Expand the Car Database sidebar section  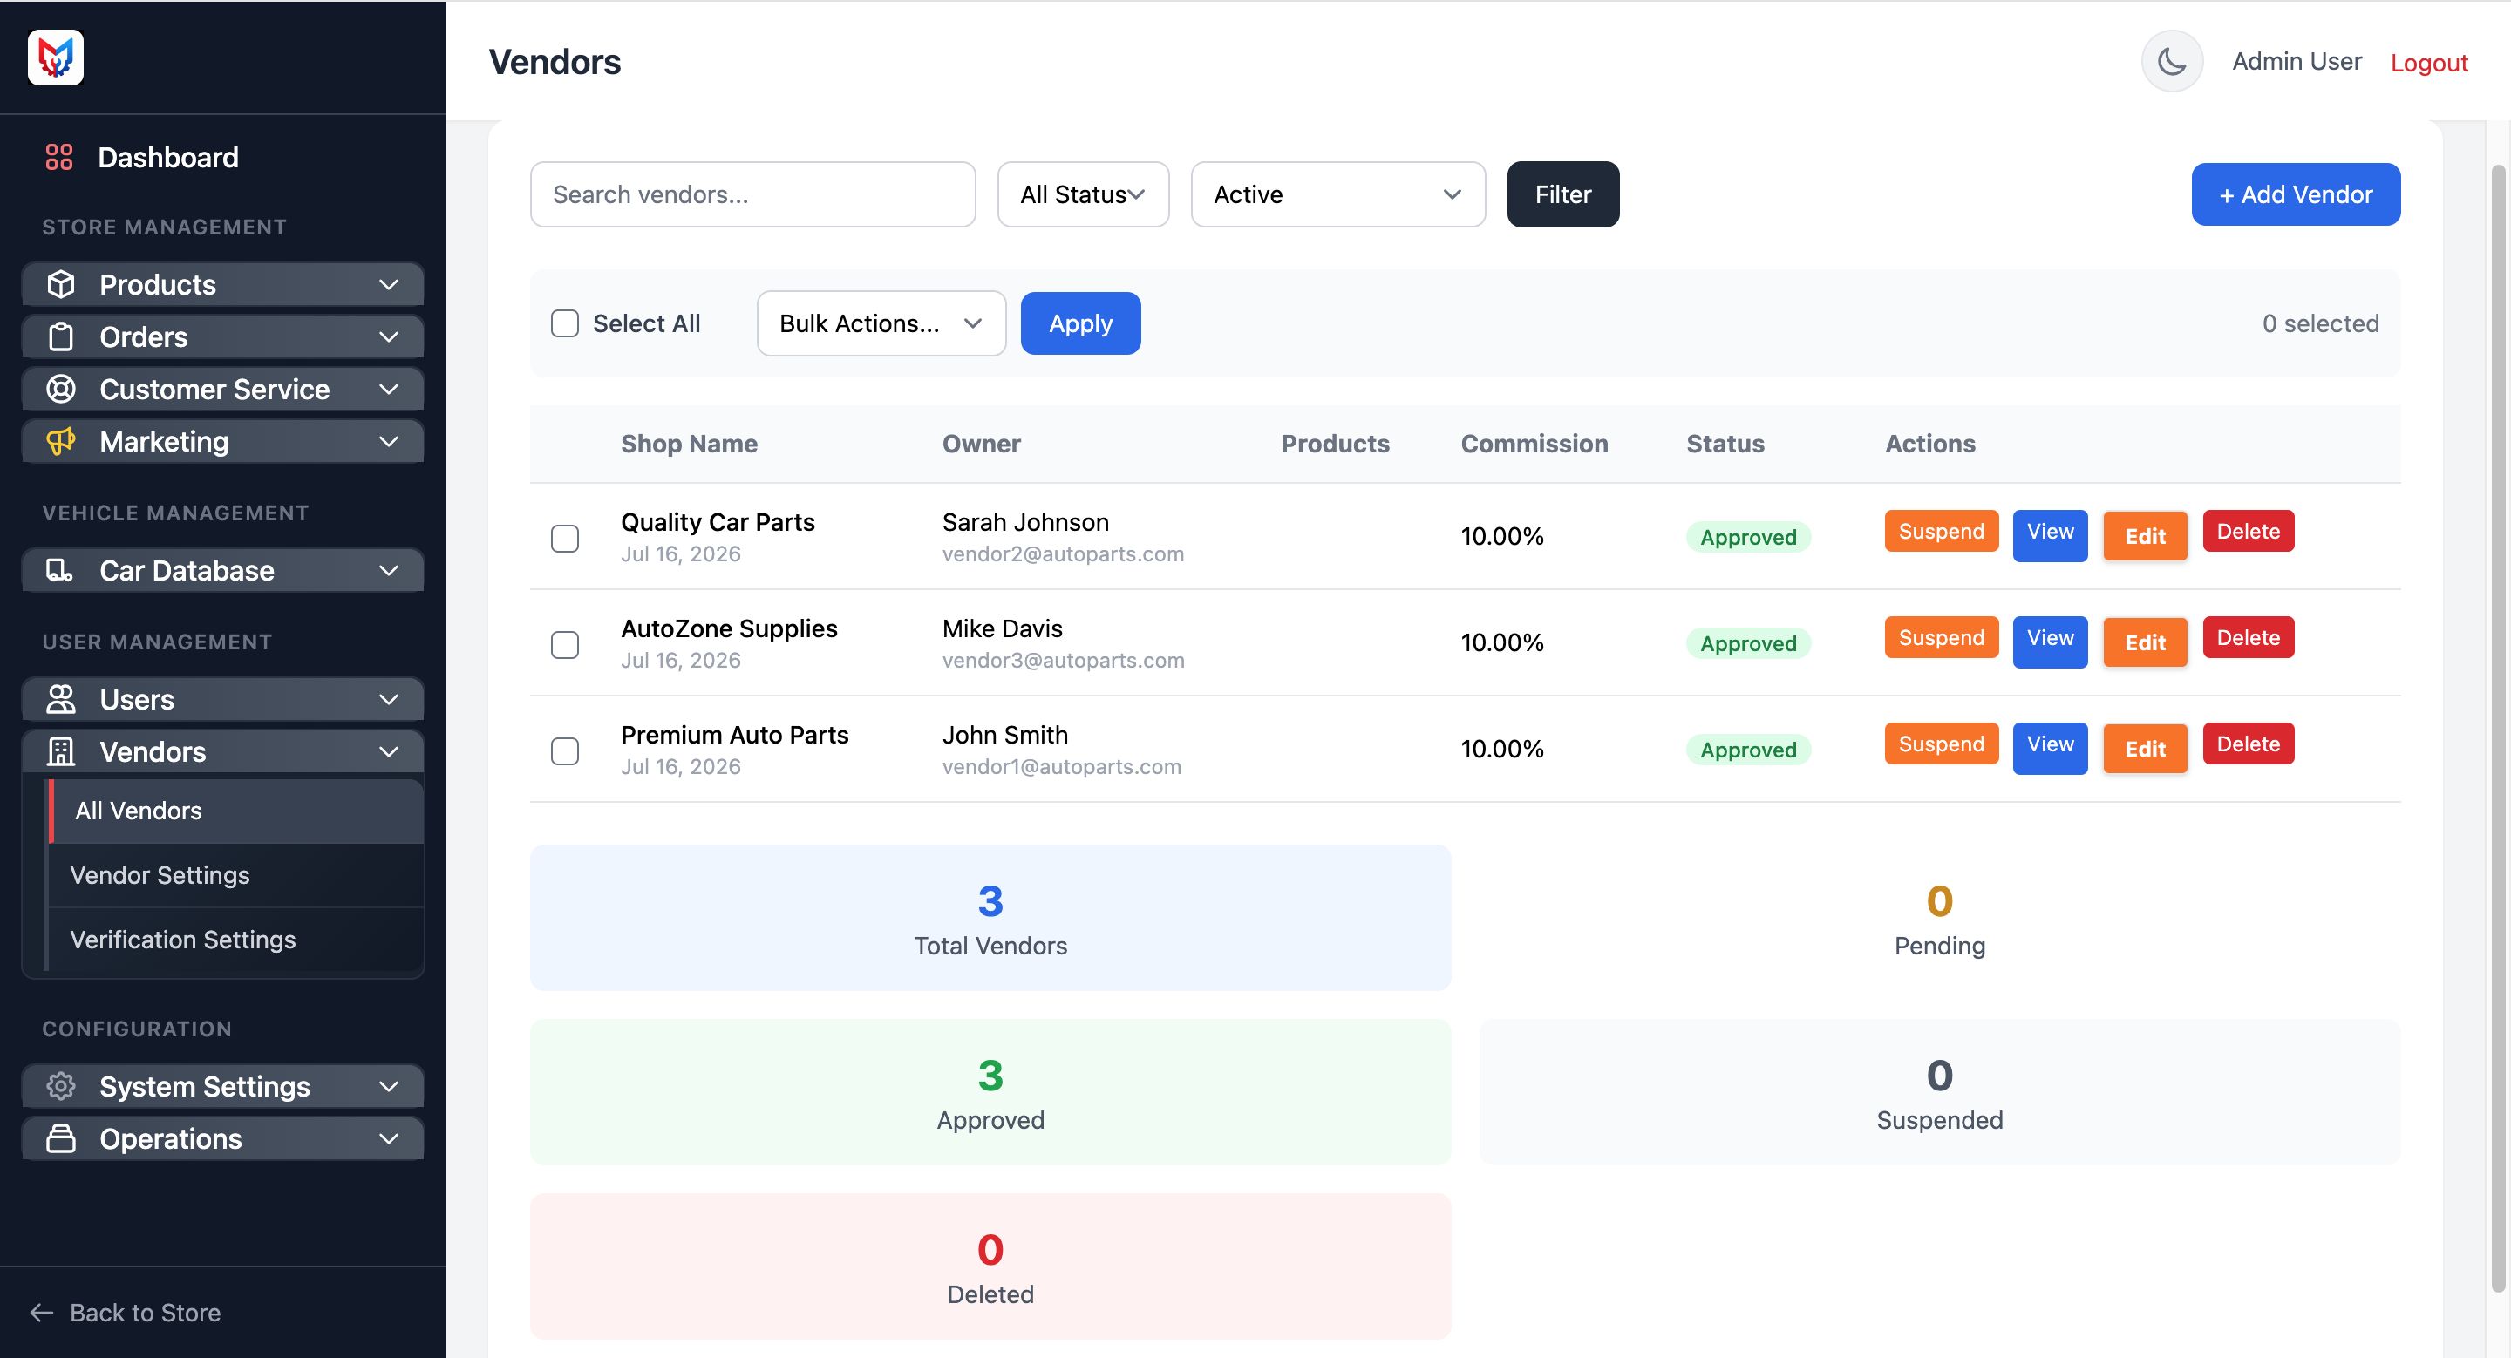(223, 570)
